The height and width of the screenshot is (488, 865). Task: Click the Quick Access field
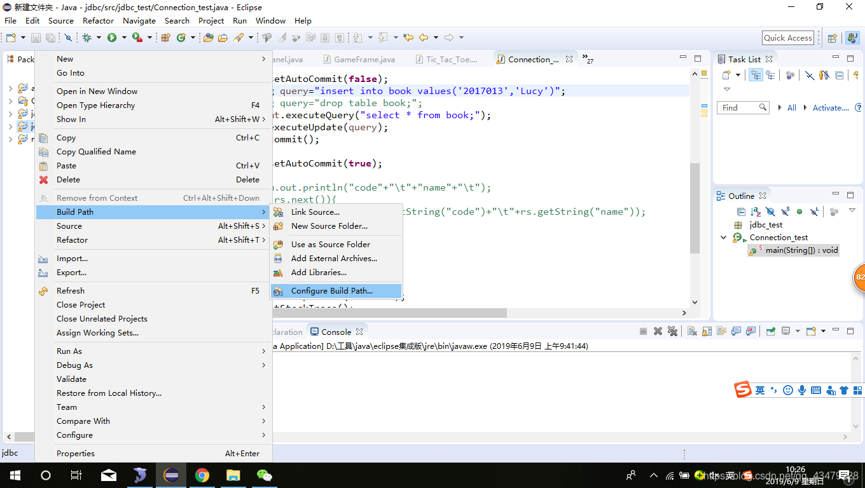(x=788, y=38)
